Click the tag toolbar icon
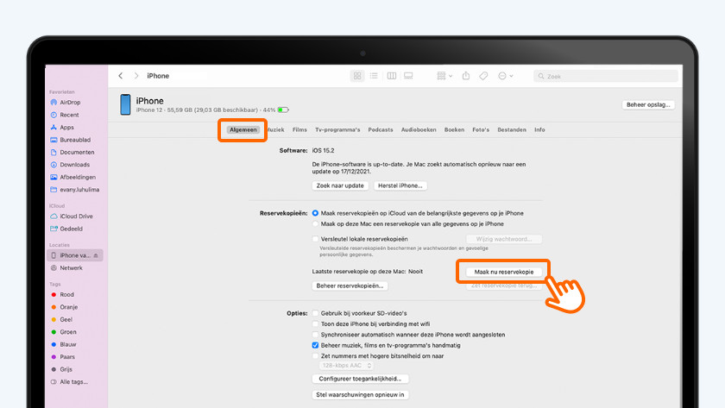 click(x=483, y=76)
